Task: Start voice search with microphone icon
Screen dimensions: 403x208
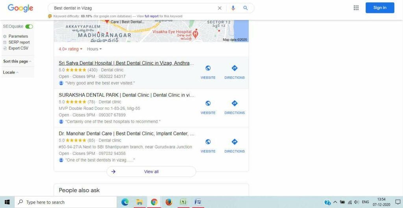Action: (233, 8)
